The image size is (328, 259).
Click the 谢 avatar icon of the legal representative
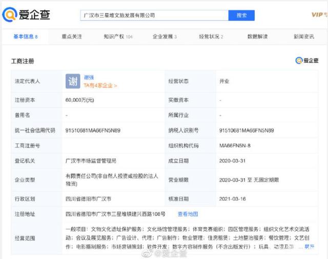coord(73,81)
